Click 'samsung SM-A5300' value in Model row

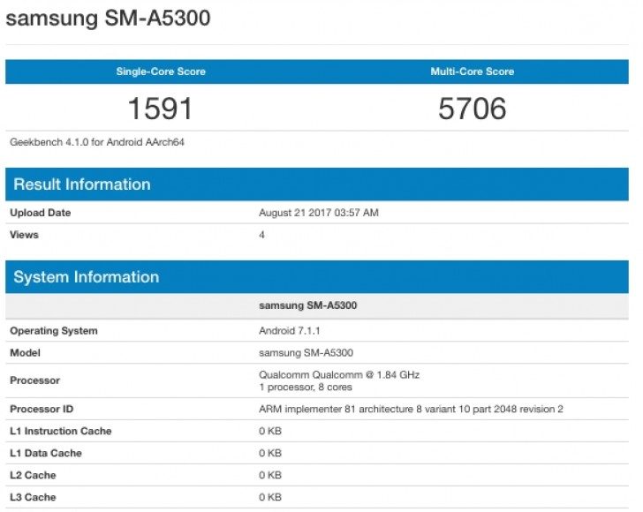point(306,353)
